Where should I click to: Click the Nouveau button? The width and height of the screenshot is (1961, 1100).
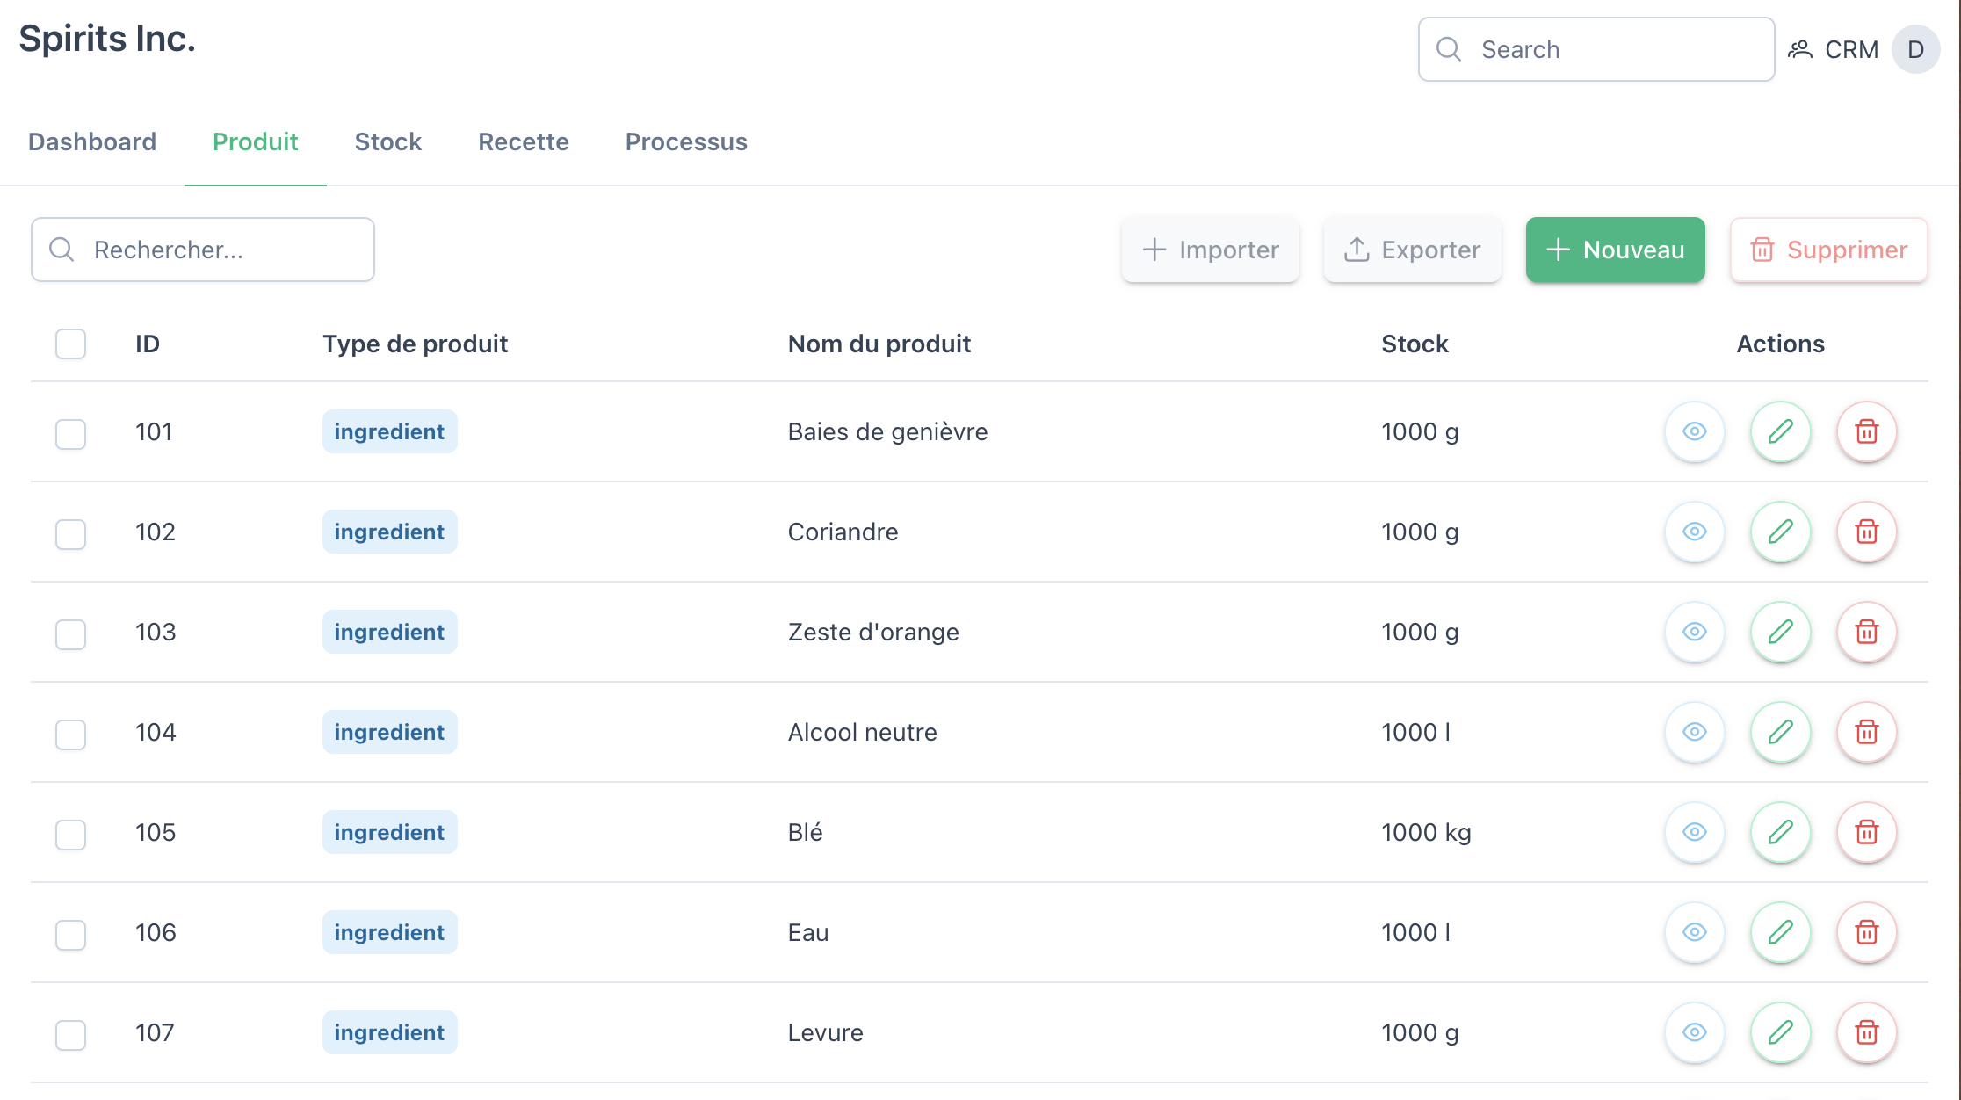click(1615, 250)
